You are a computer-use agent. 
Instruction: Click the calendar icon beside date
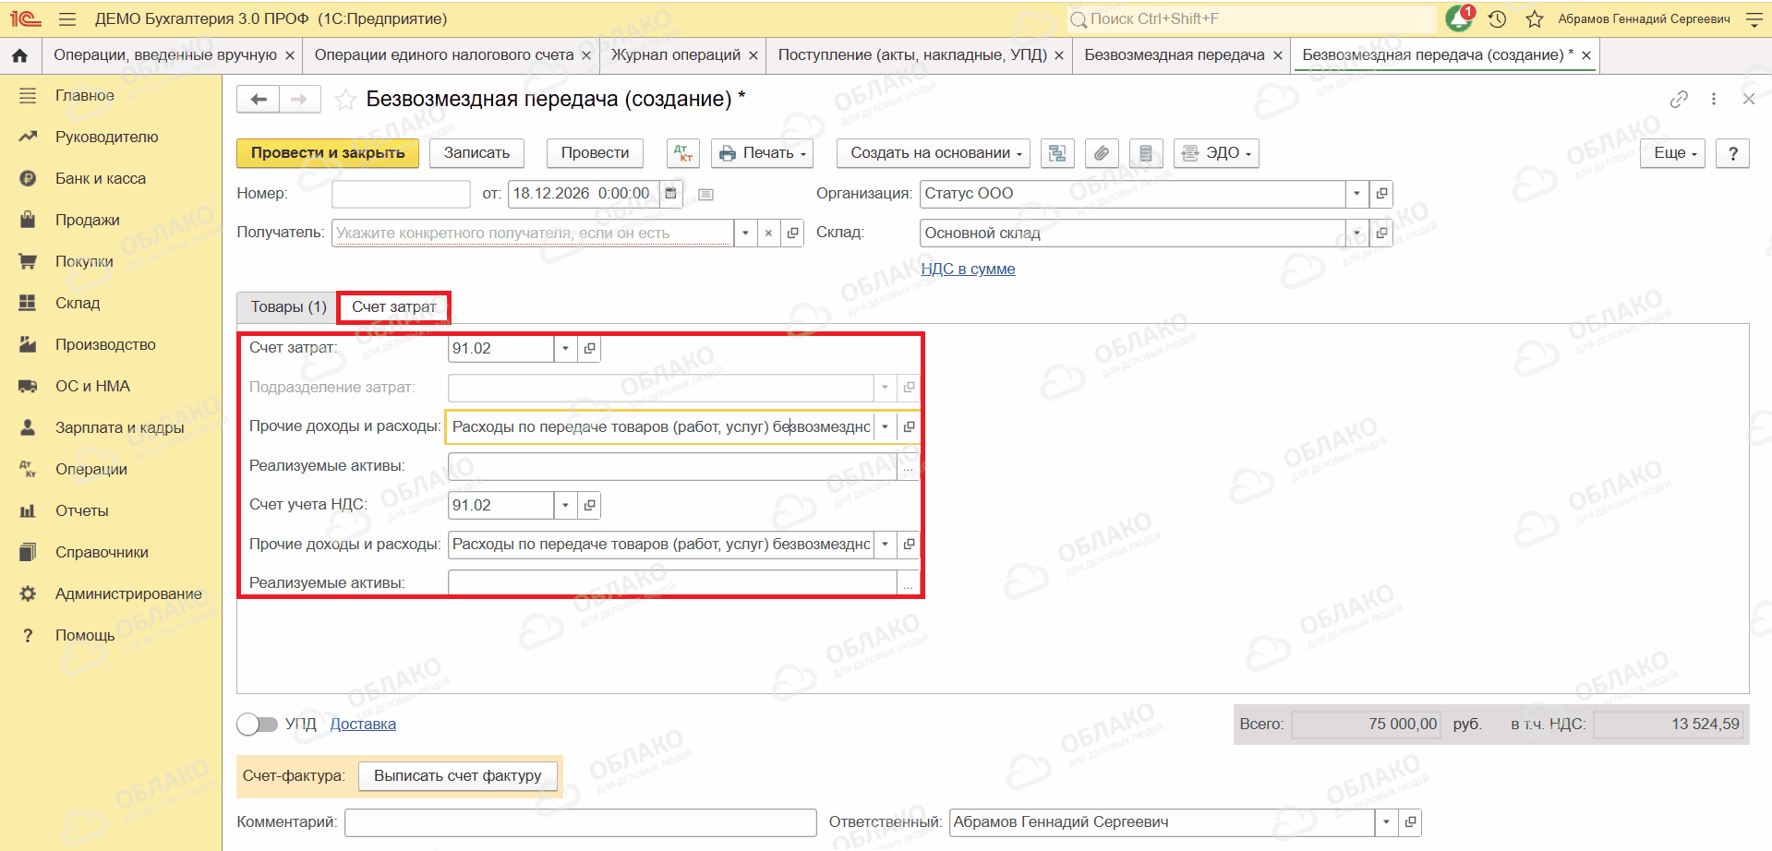point(671,194)
